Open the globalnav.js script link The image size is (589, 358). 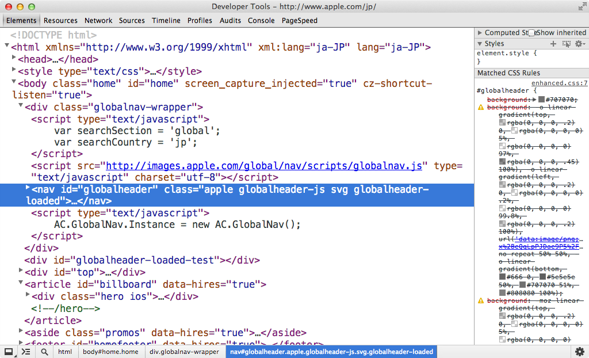264,166
